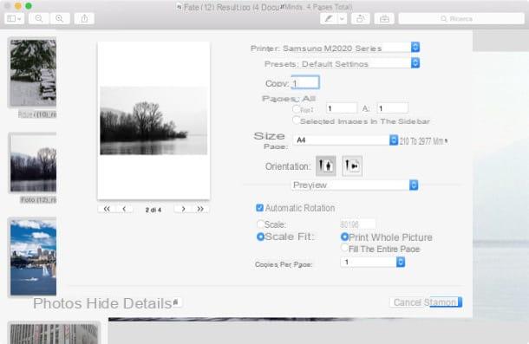The width and height of the screenshot is (529, 344).
Task: Select Selected Images In The Sidebar option
Action: (x=297, y=120)
